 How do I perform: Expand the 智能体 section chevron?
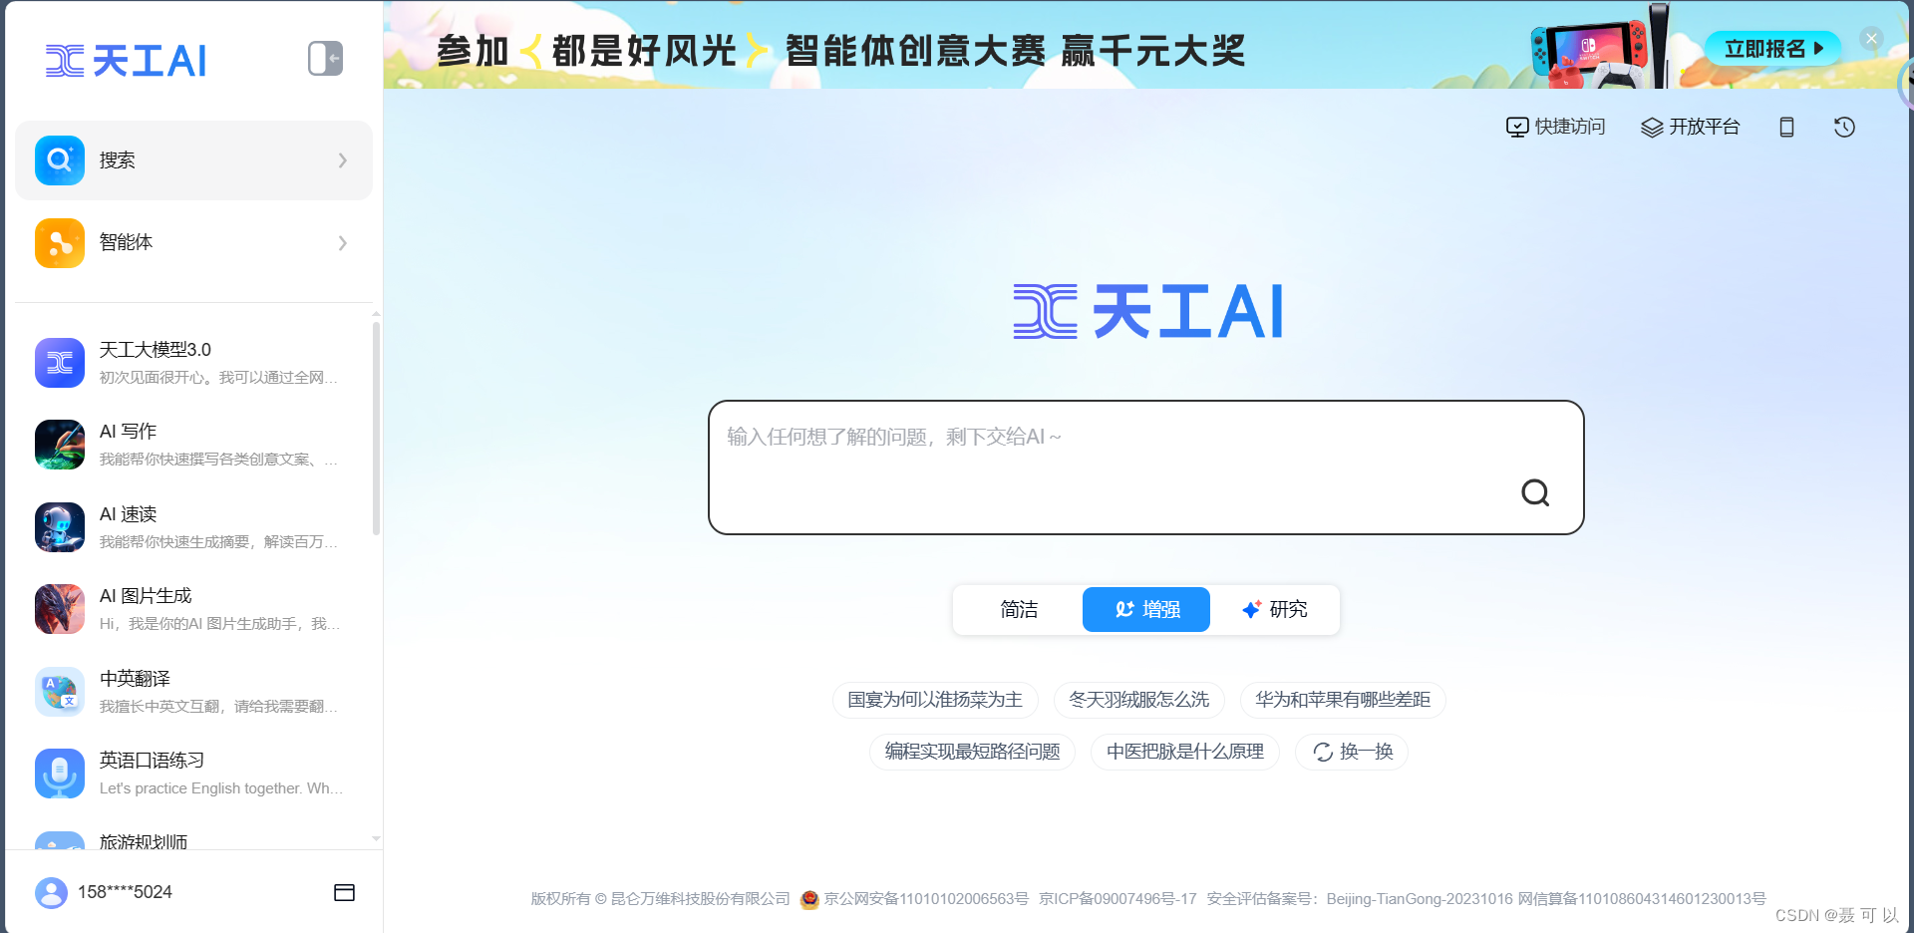[x=343, y=243]
